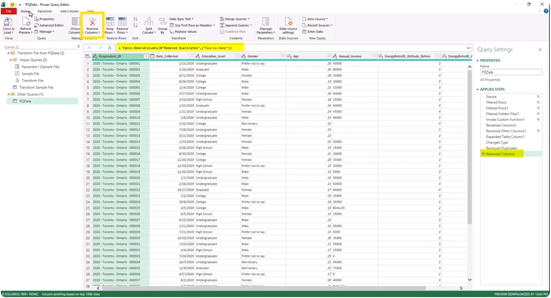Click Replace Values

tap(183, 32)
